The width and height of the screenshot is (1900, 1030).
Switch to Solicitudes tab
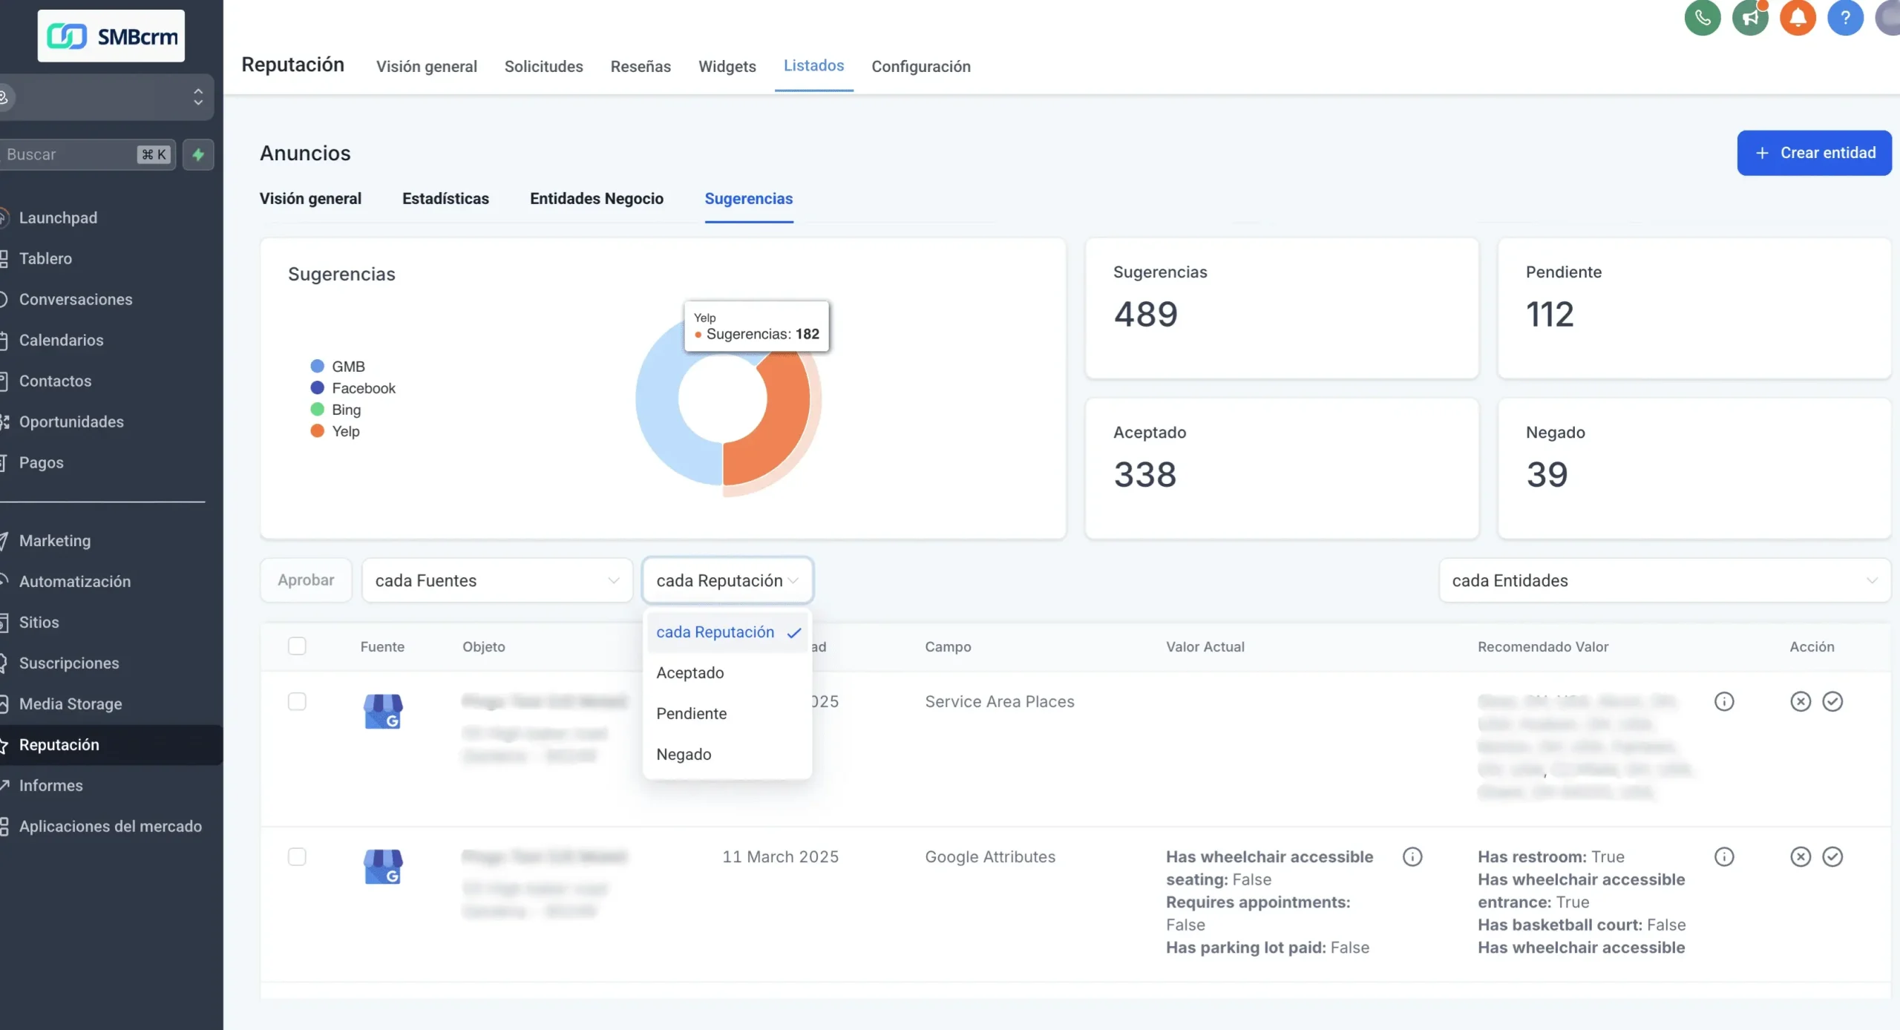(x=544, y=66)
